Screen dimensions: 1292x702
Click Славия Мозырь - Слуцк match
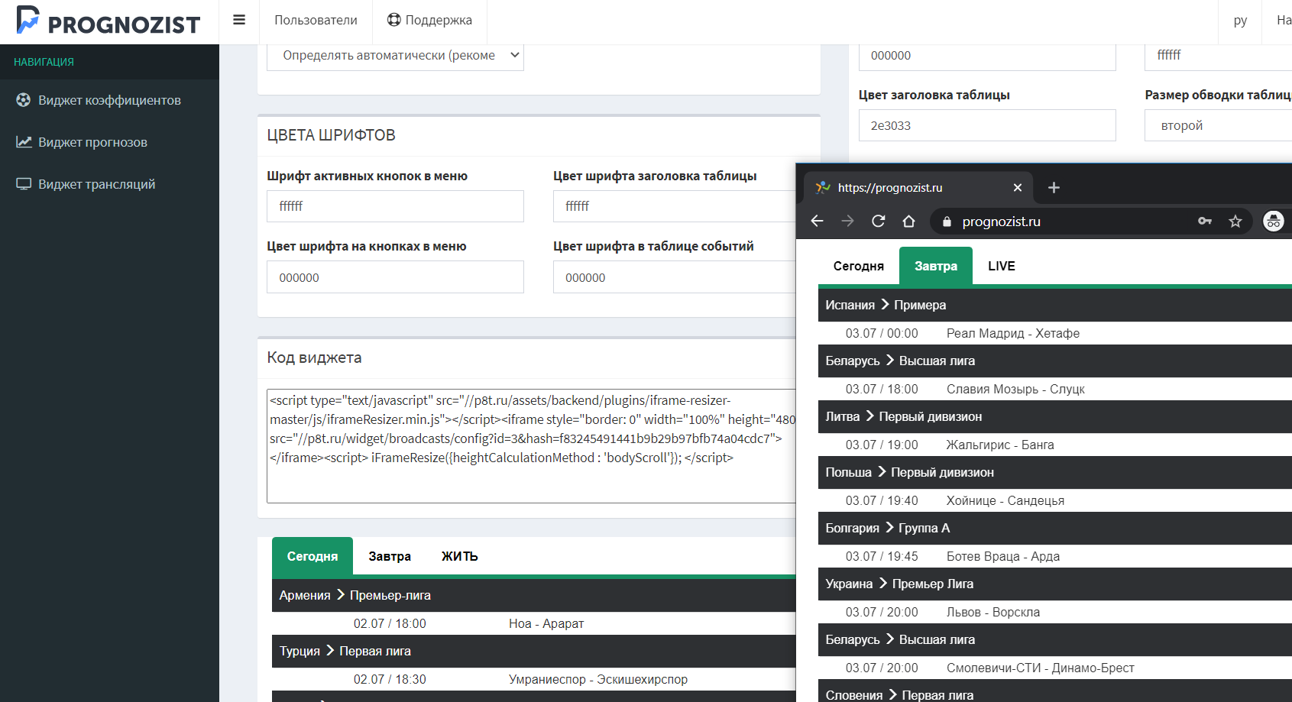point(1015,389)
